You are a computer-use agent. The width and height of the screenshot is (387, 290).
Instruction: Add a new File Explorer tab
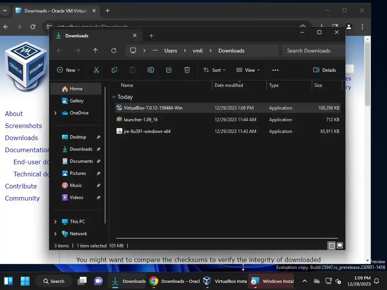click(151, 36)
